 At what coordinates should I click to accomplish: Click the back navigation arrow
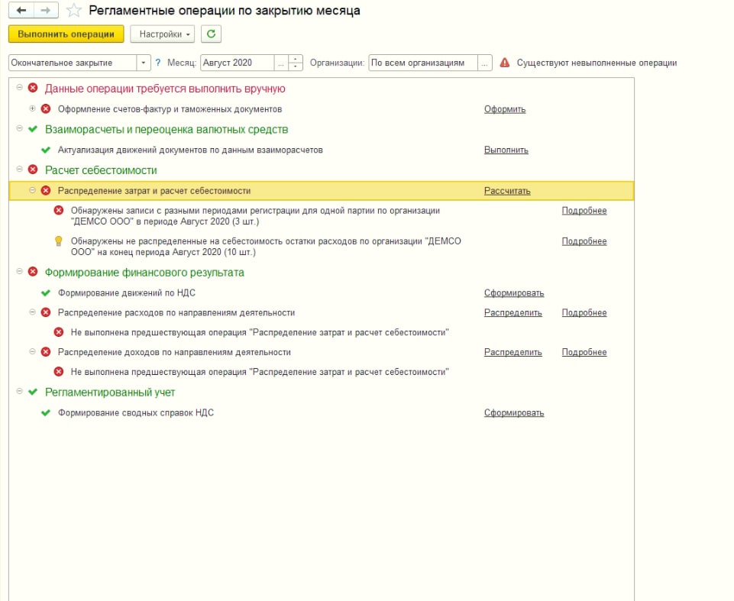[x=21, y=11]
